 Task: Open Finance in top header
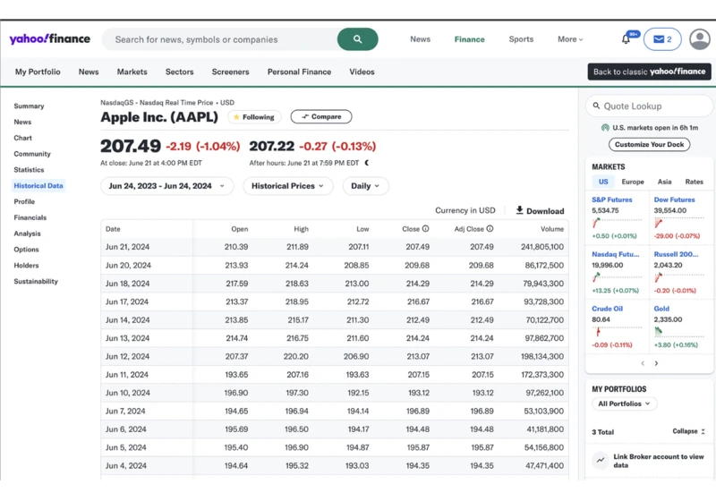coord(469,39)
